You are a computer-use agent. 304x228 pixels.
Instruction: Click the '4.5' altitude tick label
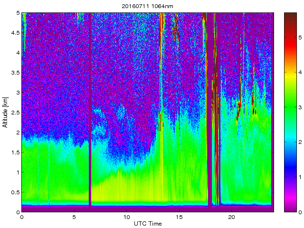16,33
